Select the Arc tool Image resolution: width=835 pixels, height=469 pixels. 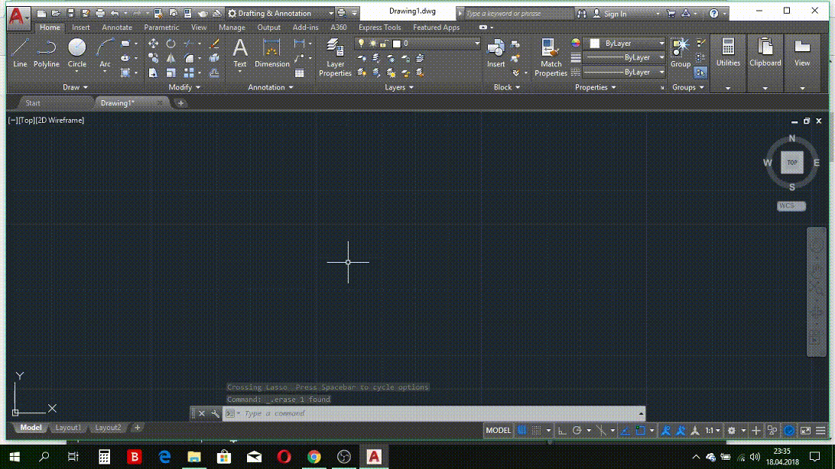pos(105,53)
